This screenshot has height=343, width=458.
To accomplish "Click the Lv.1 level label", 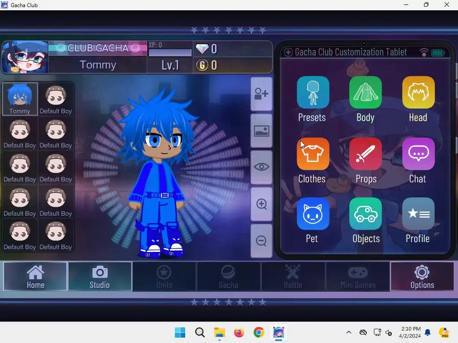I will click(170, 65).
